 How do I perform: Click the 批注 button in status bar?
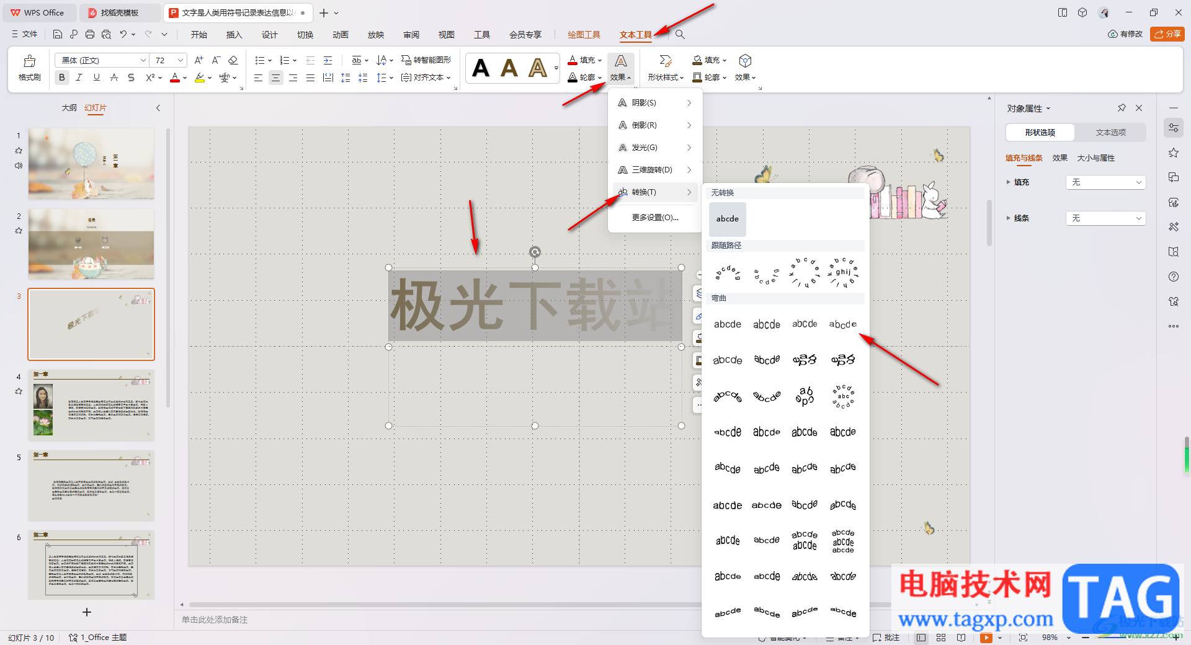point(886,638)
